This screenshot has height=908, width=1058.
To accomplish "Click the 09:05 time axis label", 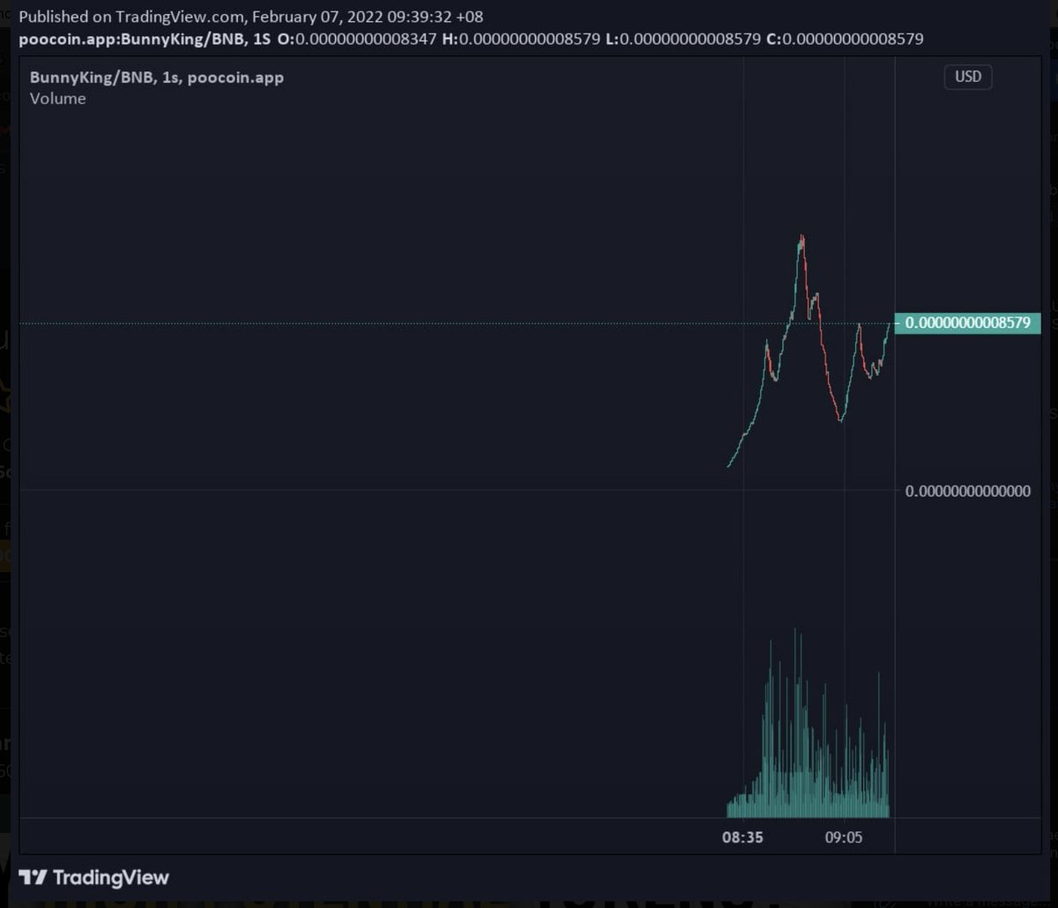I will (844, 837).
